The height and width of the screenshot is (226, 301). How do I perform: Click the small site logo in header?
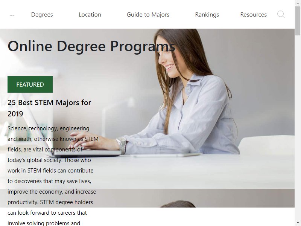12,15
